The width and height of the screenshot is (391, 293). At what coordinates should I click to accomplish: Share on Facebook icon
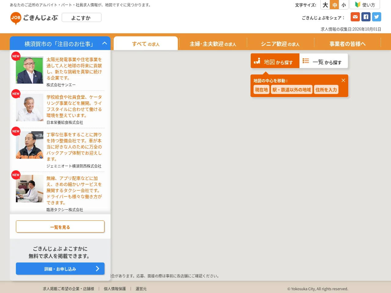pos(366,17)
